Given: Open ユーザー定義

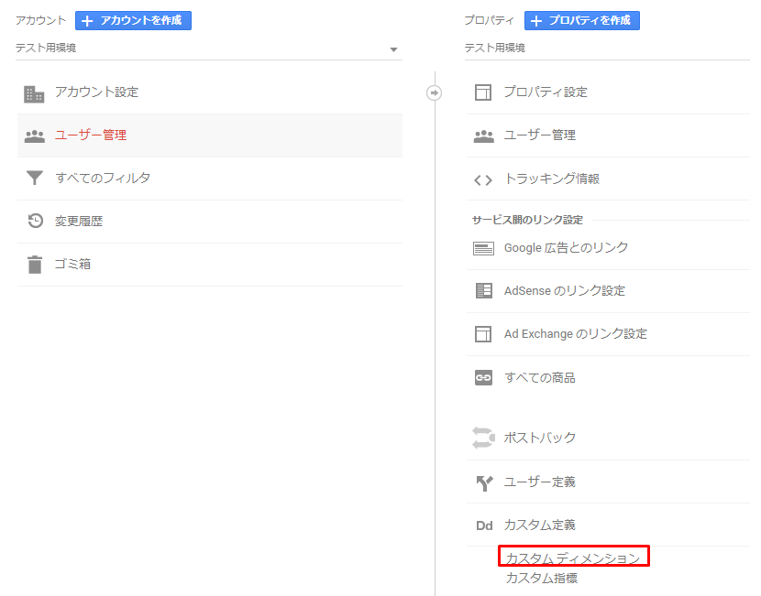Looking at the screenshot, I should (x=608, y=482).
